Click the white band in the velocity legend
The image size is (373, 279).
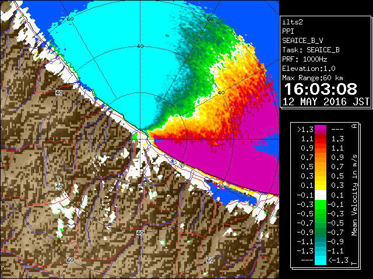321,195
